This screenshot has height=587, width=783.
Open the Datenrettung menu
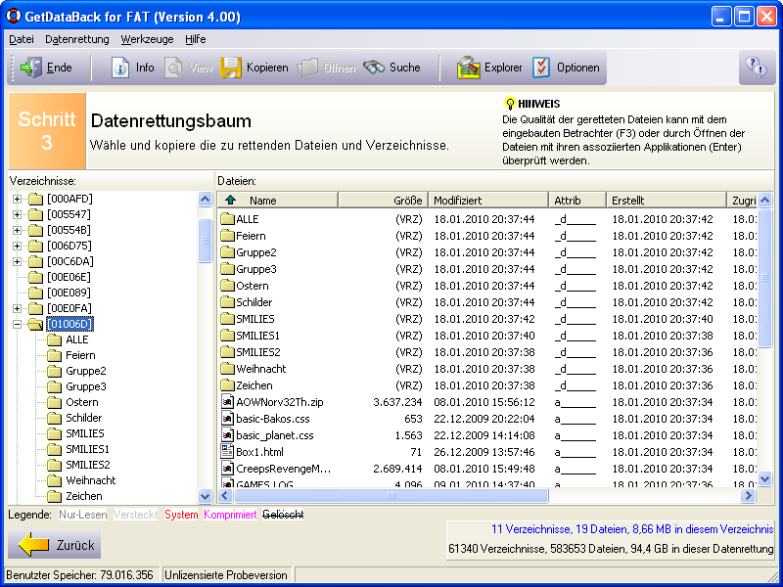77,39
